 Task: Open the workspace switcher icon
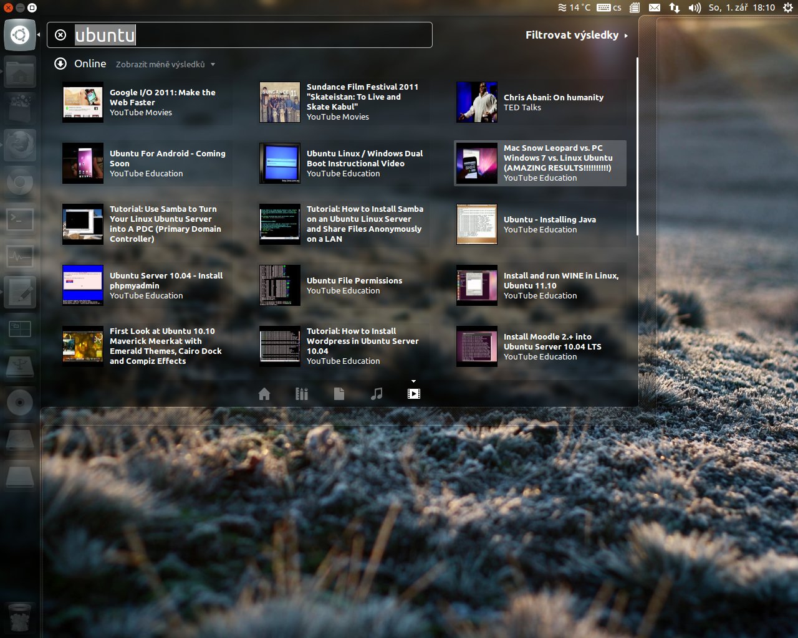coord(20,329)
